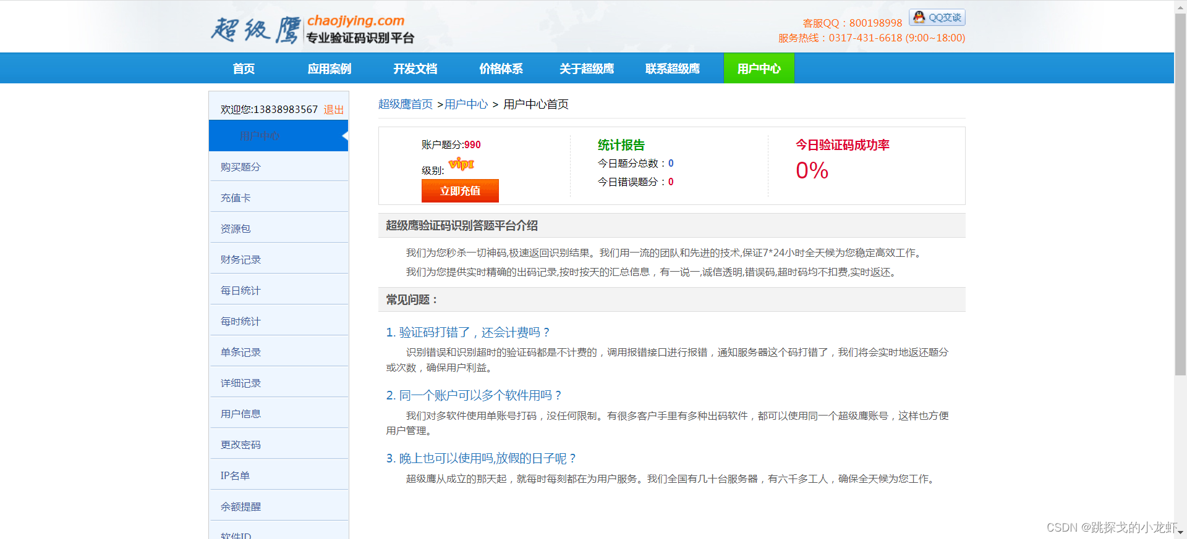The height and width of the screenshot is (539, 1187).
Task: Open 每时统计 in the sidebar
Action: 279,321
